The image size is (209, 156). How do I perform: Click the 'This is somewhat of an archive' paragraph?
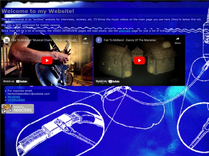[101, 19]
